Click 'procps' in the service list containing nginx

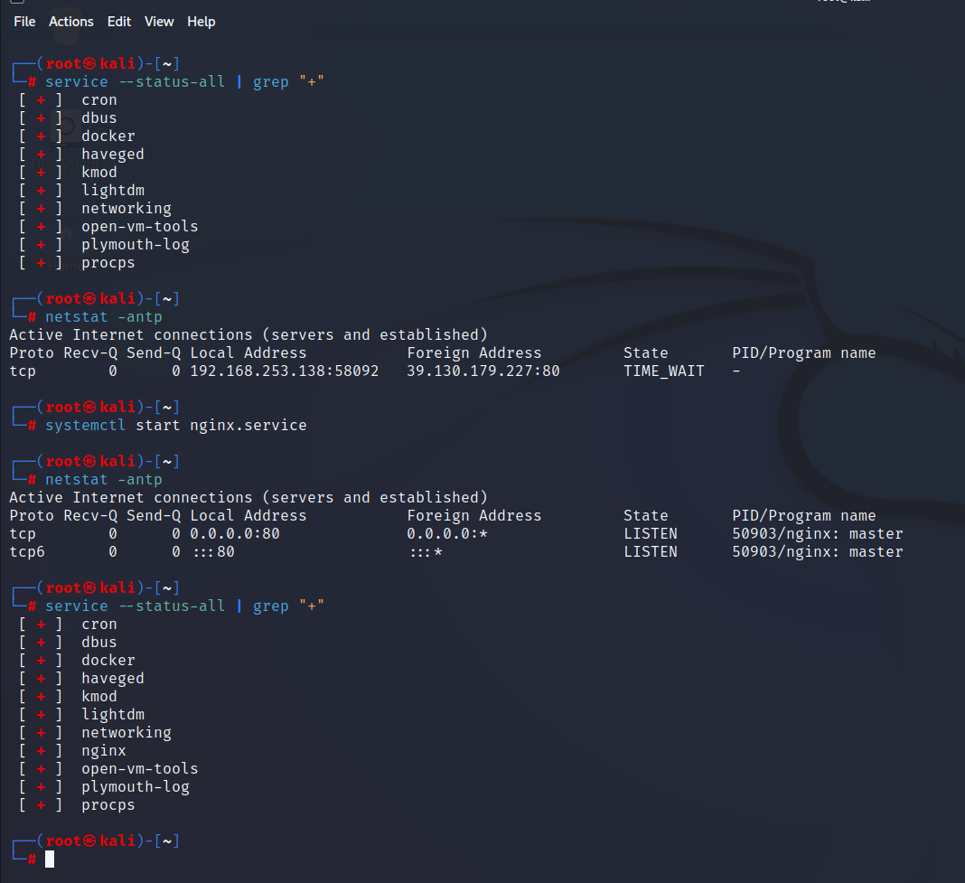click(108, 805)
